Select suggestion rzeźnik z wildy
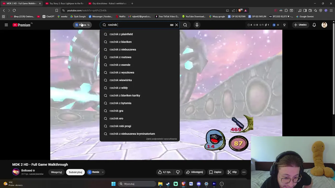This screenshot has width=335, height=188. 139,88
